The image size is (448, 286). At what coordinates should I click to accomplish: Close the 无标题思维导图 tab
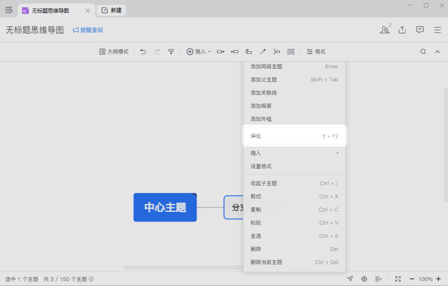(88, 11)
